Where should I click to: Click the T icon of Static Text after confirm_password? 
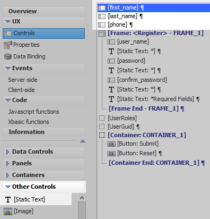pos(111,90)
